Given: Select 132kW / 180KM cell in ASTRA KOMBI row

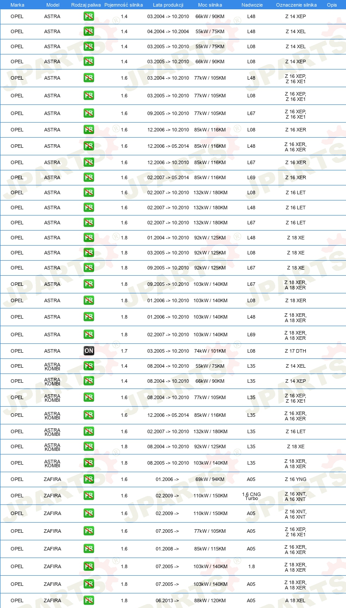Looking at the screenshot, I should point(210,431).
